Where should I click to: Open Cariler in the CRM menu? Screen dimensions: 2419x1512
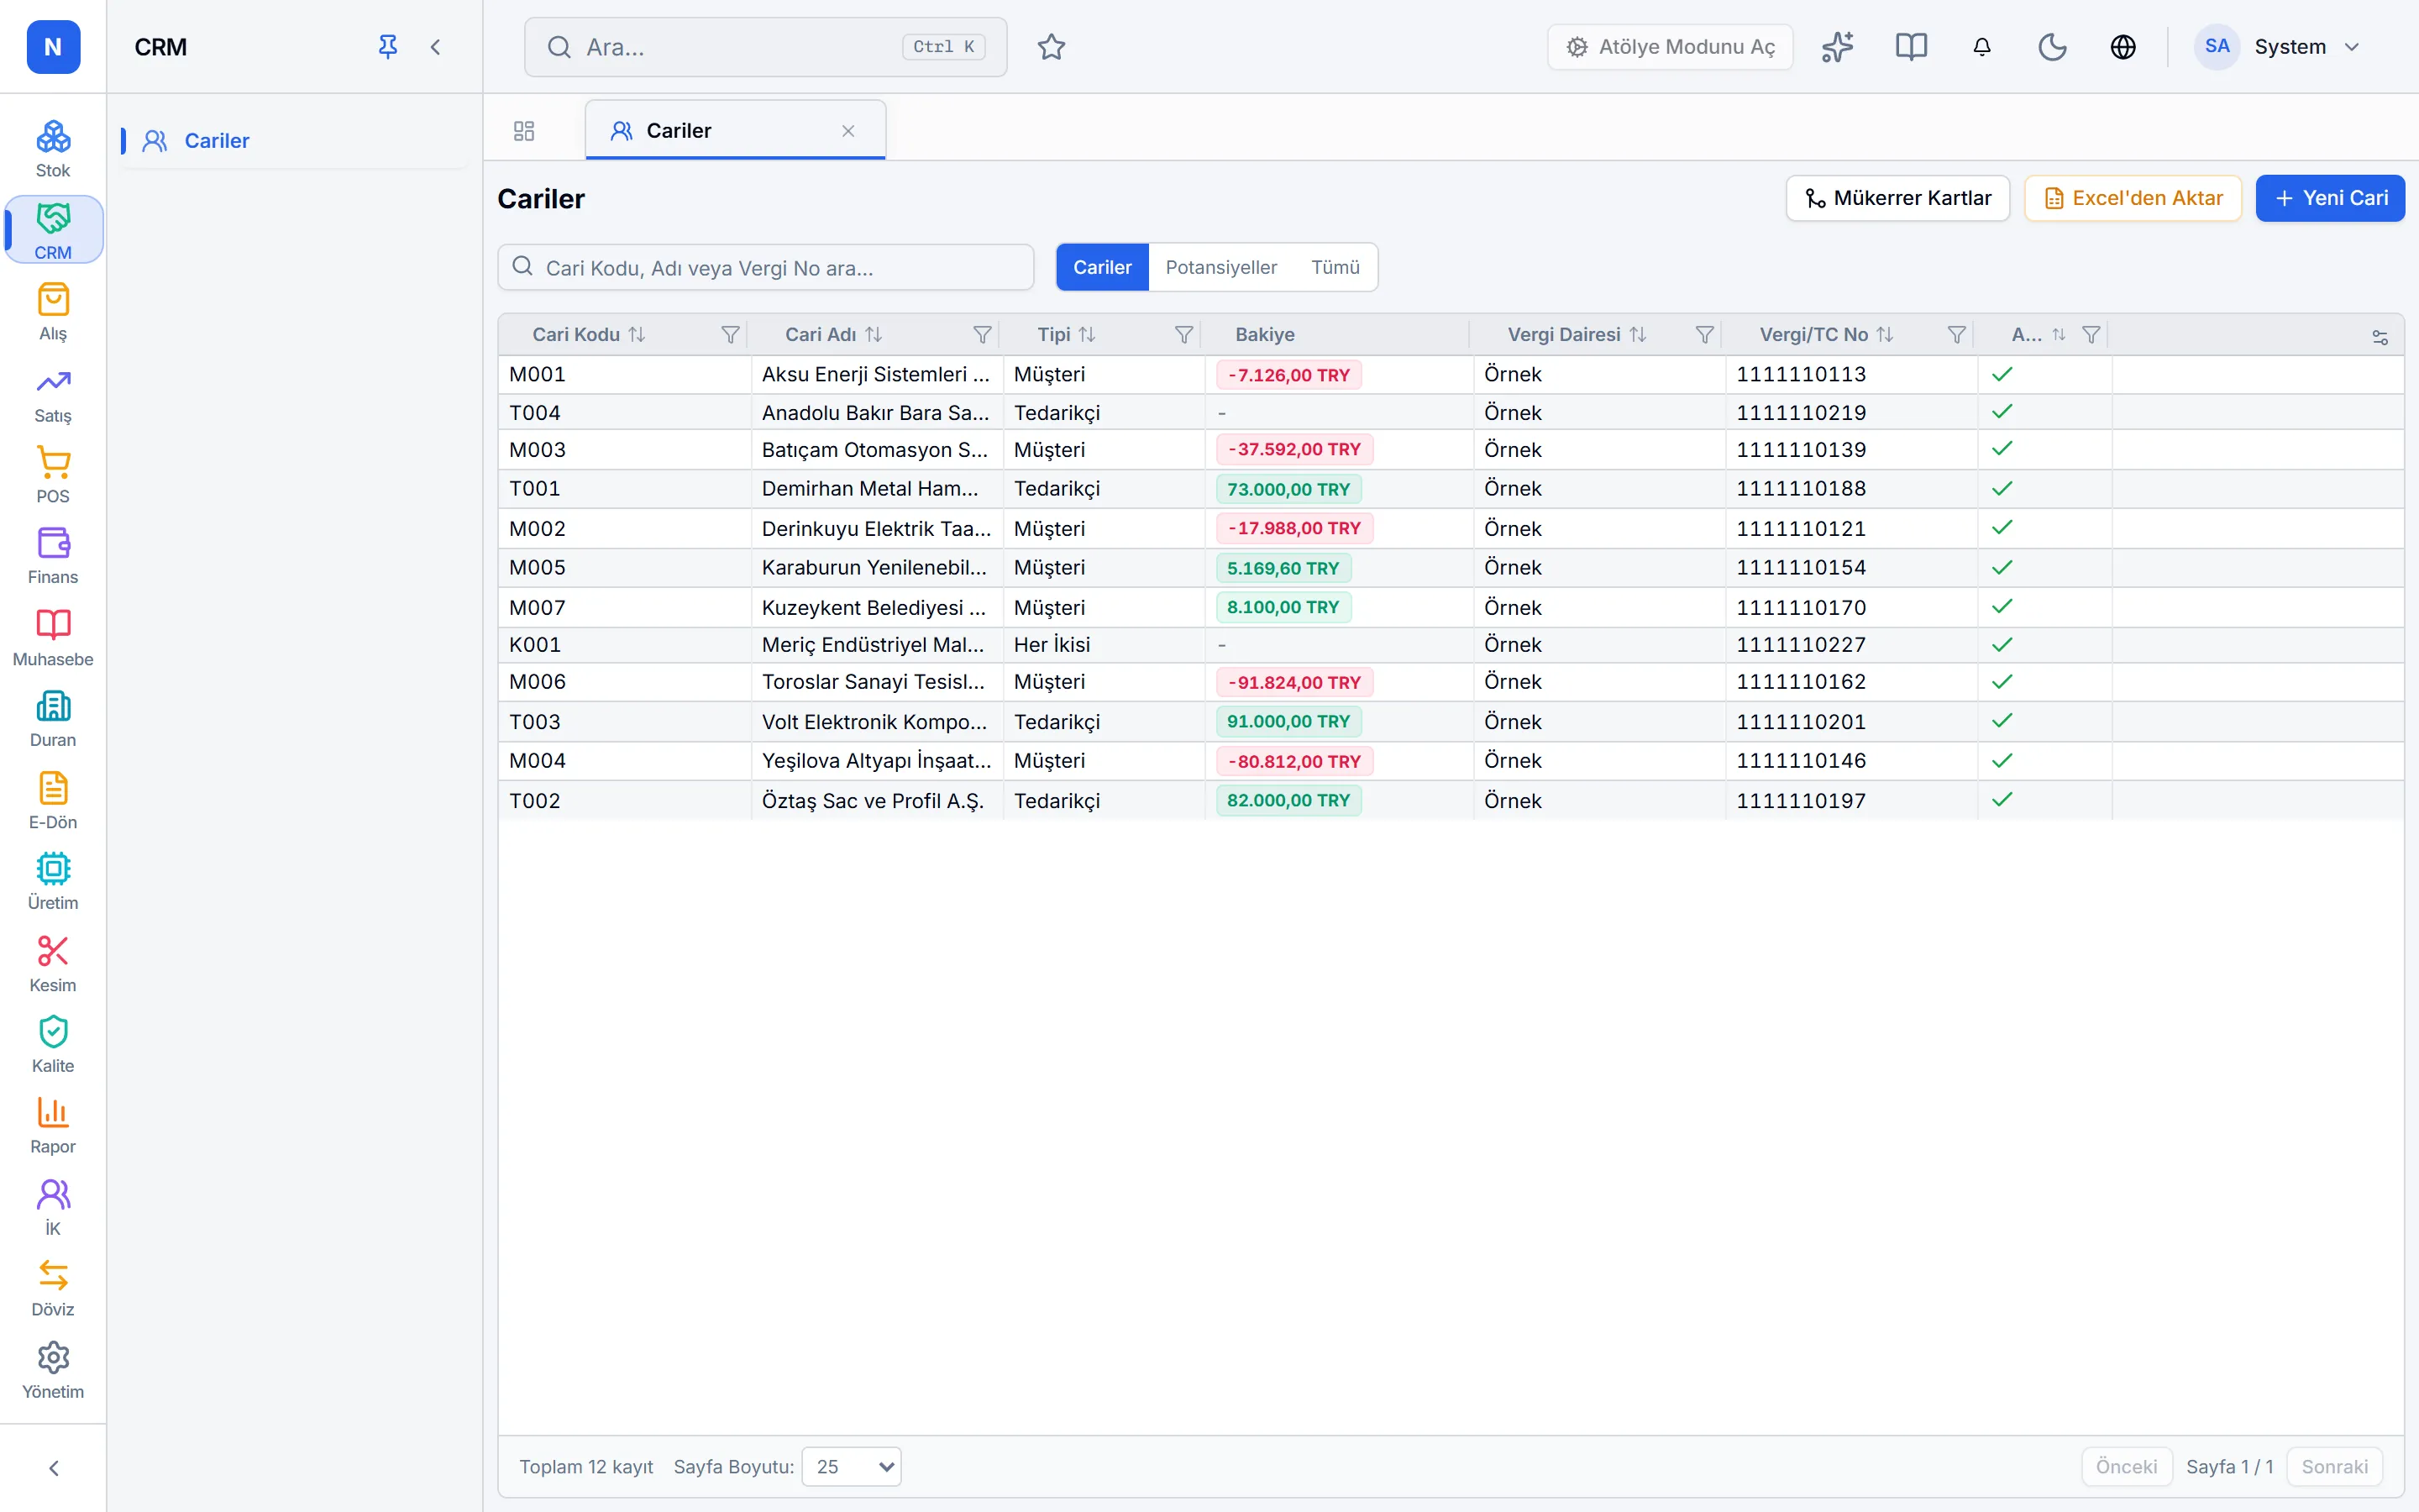click(x=294, y=141)
